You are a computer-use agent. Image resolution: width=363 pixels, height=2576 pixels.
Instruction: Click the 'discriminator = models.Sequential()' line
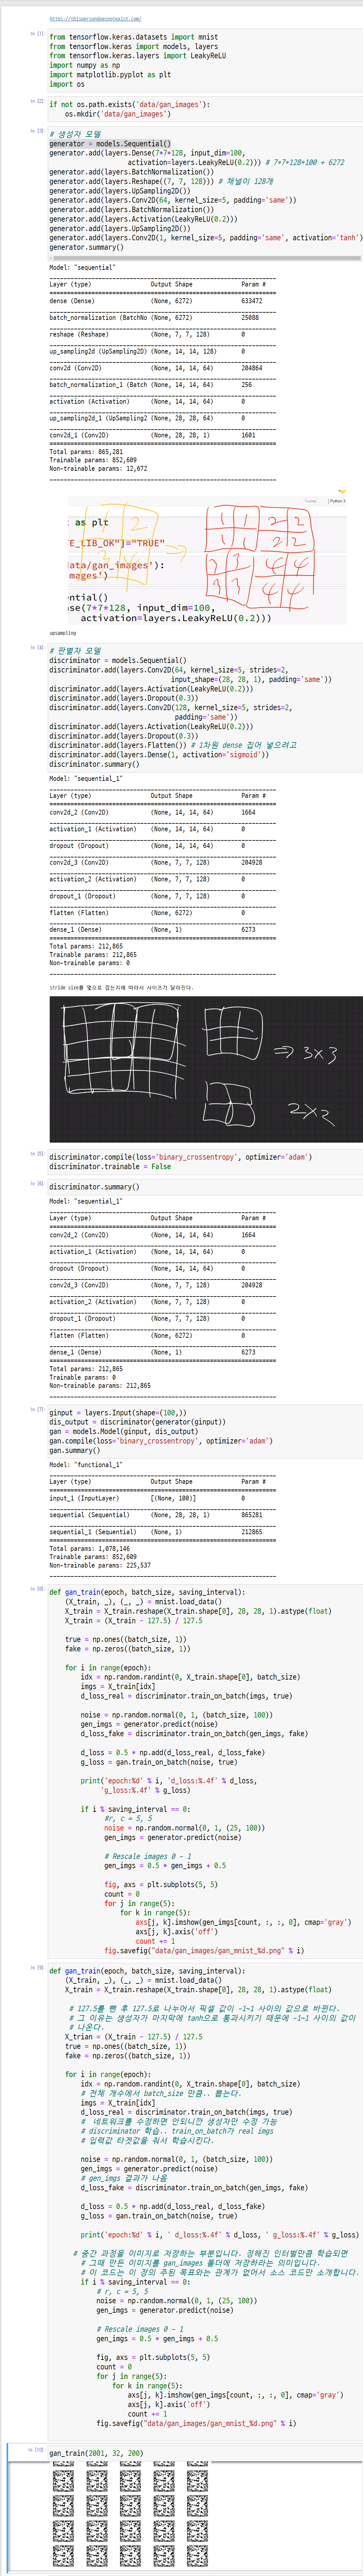pos(118,660)
